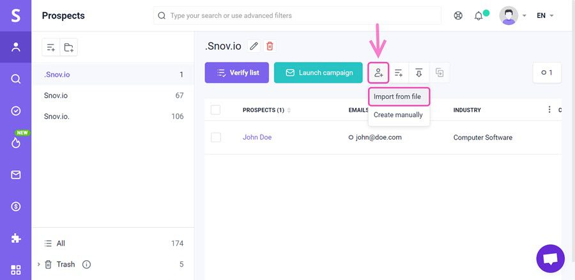Choose Create manually from the menu
This screenshot has height=280, width=575.
(x=398, y=115)
